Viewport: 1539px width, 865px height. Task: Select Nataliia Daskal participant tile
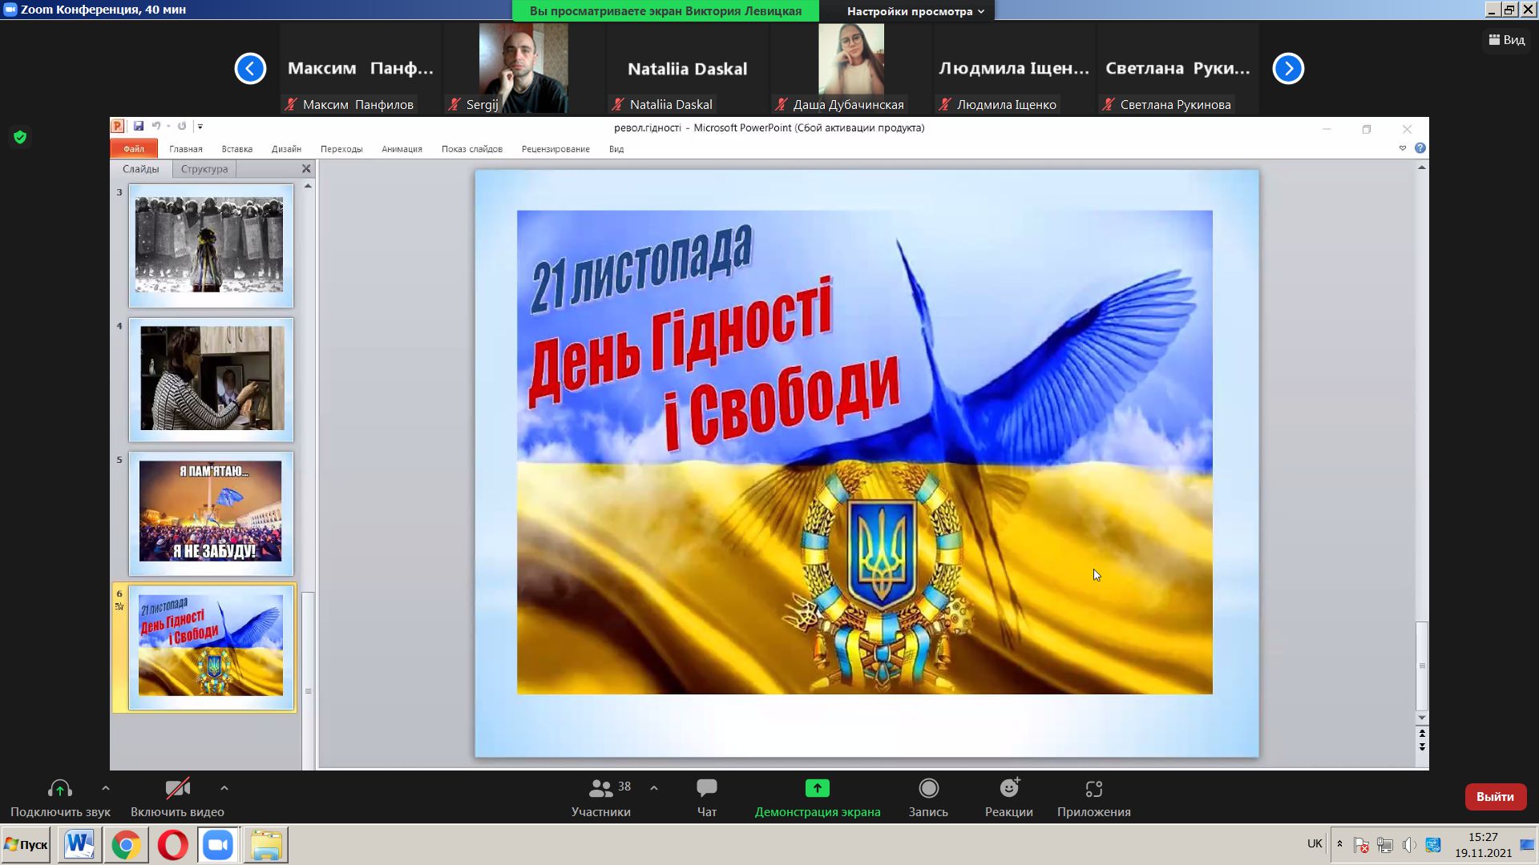pyautogui.click(x=687, y=68)
